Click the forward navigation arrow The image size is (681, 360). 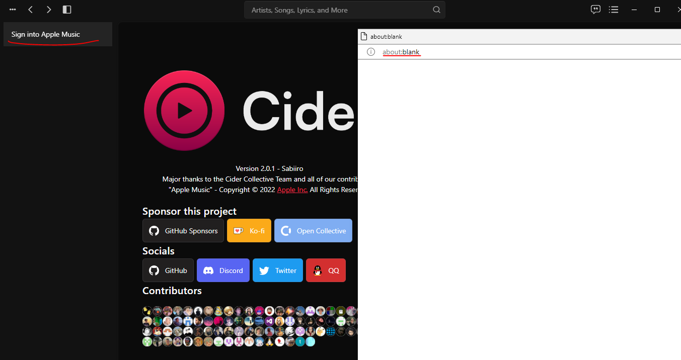click(48, 9)
